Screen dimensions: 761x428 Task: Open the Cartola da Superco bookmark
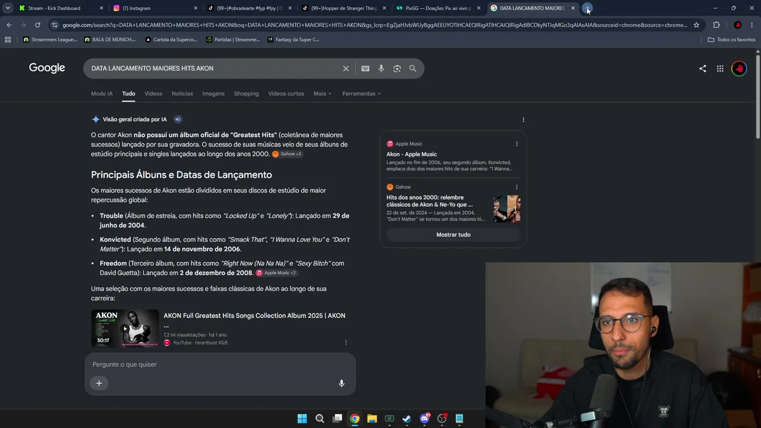point(171,40)
